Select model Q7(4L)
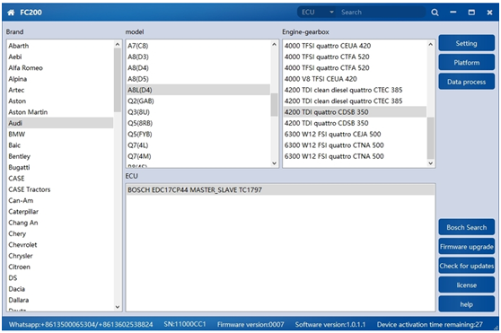 [198, 145]
